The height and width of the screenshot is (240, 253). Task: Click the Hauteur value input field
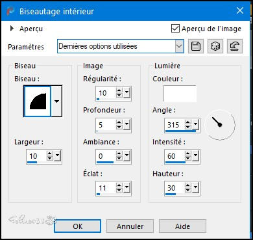tap(175, 187)
